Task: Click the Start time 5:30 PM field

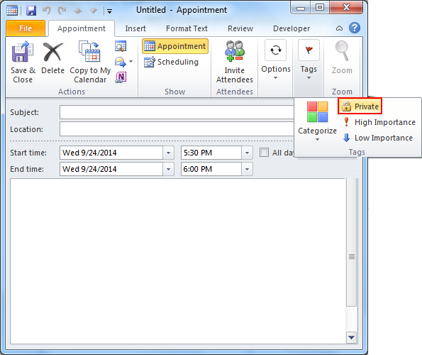Action: pos(211,153)
